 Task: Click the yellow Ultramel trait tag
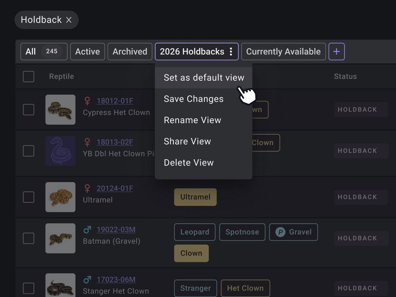(195, 197)
